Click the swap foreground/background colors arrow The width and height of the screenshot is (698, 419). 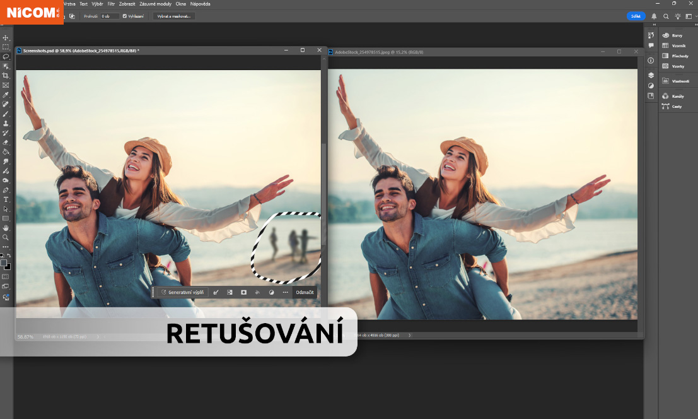click(9, 256)
